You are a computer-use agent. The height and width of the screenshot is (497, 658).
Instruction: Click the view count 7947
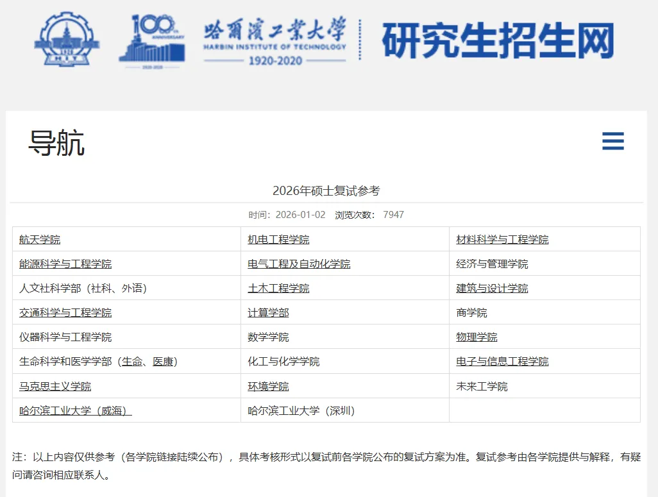[x=393, y=214]
